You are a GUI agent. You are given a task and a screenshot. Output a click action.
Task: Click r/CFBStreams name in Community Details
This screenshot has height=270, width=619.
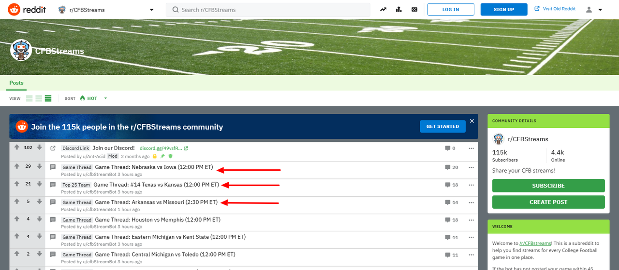click(x=528, y=139)
